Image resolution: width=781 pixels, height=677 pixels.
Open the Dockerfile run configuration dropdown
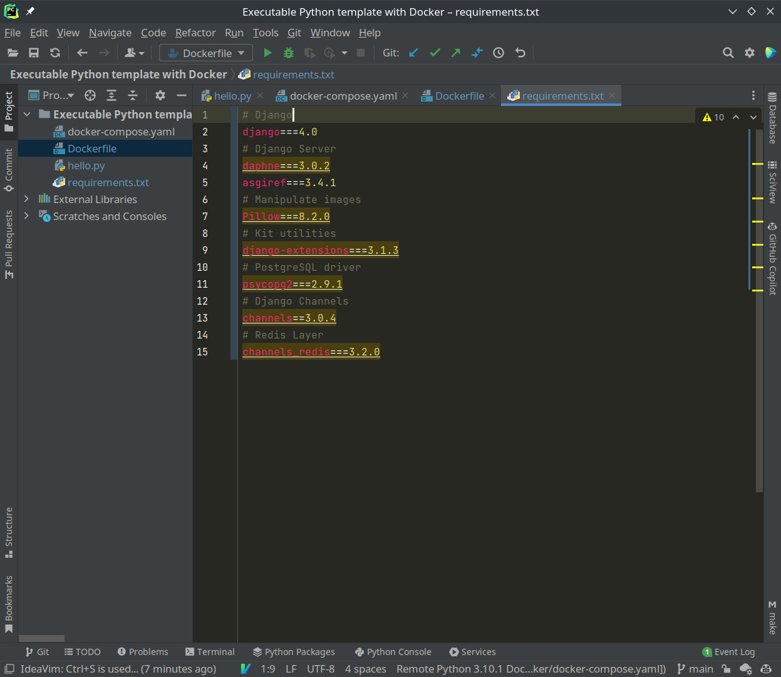point(206,53)
